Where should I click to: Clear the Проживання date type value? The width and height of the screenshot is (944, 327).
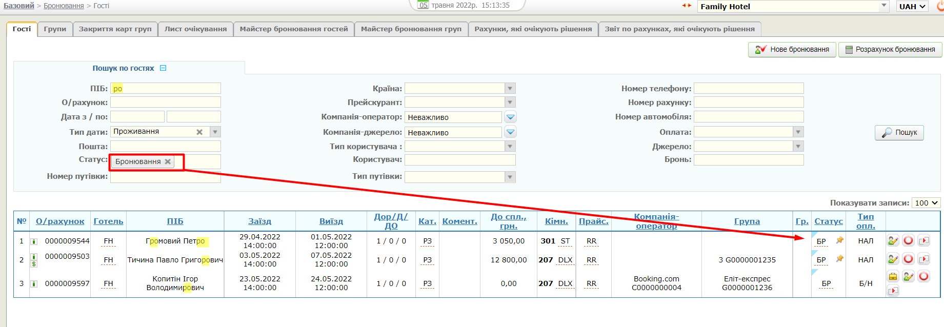tap(199, 132)
